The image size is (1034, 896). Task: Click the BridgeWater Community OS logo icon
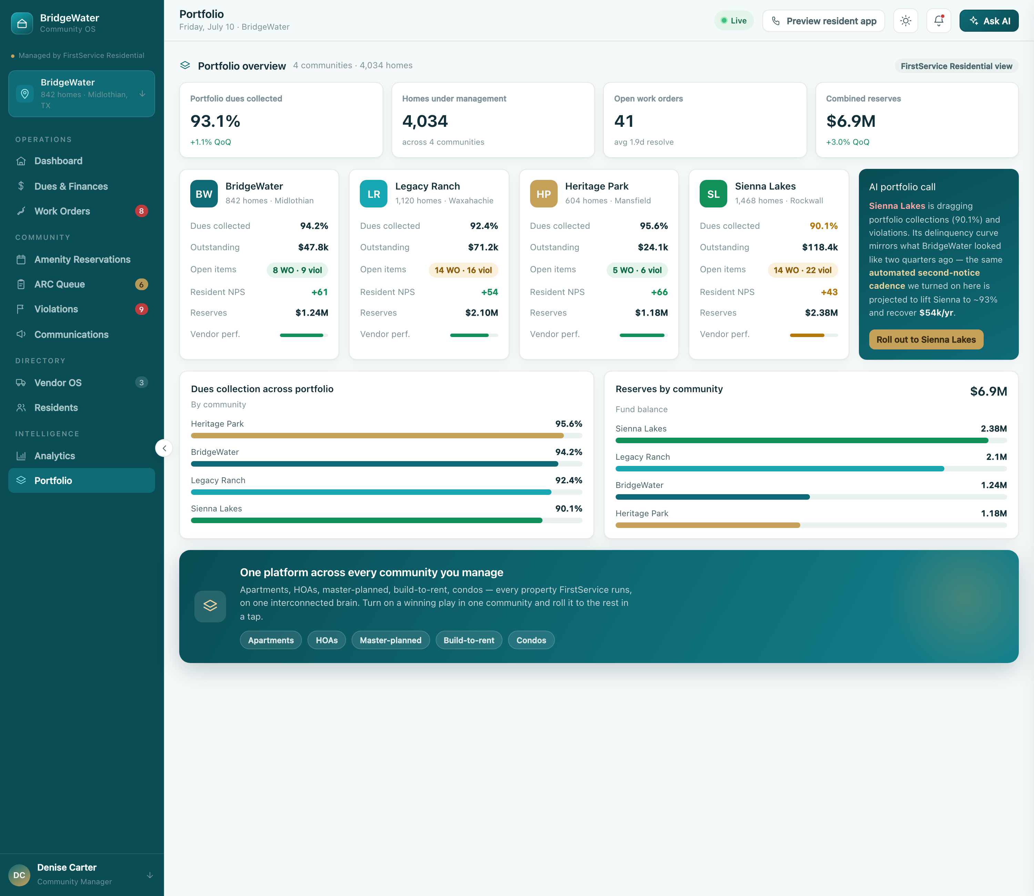[22, 23]
